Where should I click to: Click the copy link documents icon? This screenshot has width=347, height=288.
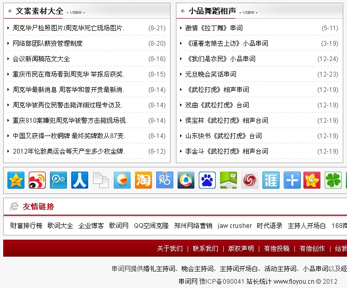101,180
